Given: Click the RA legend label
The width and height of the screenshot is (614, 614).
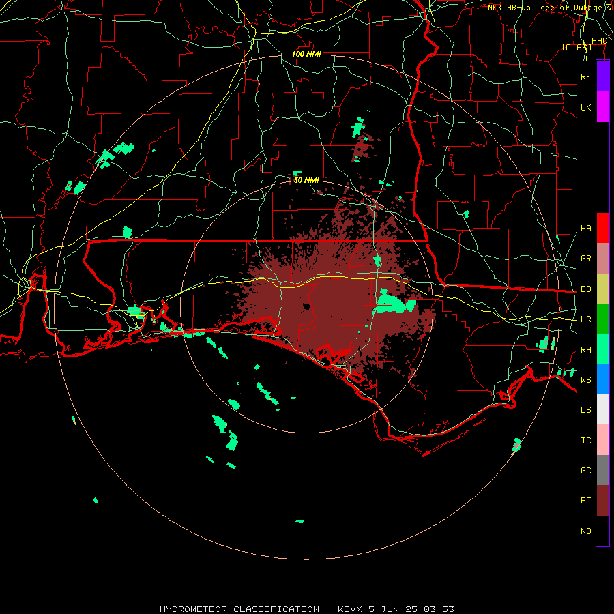Looking at the screenshot, I should [585, 350].
